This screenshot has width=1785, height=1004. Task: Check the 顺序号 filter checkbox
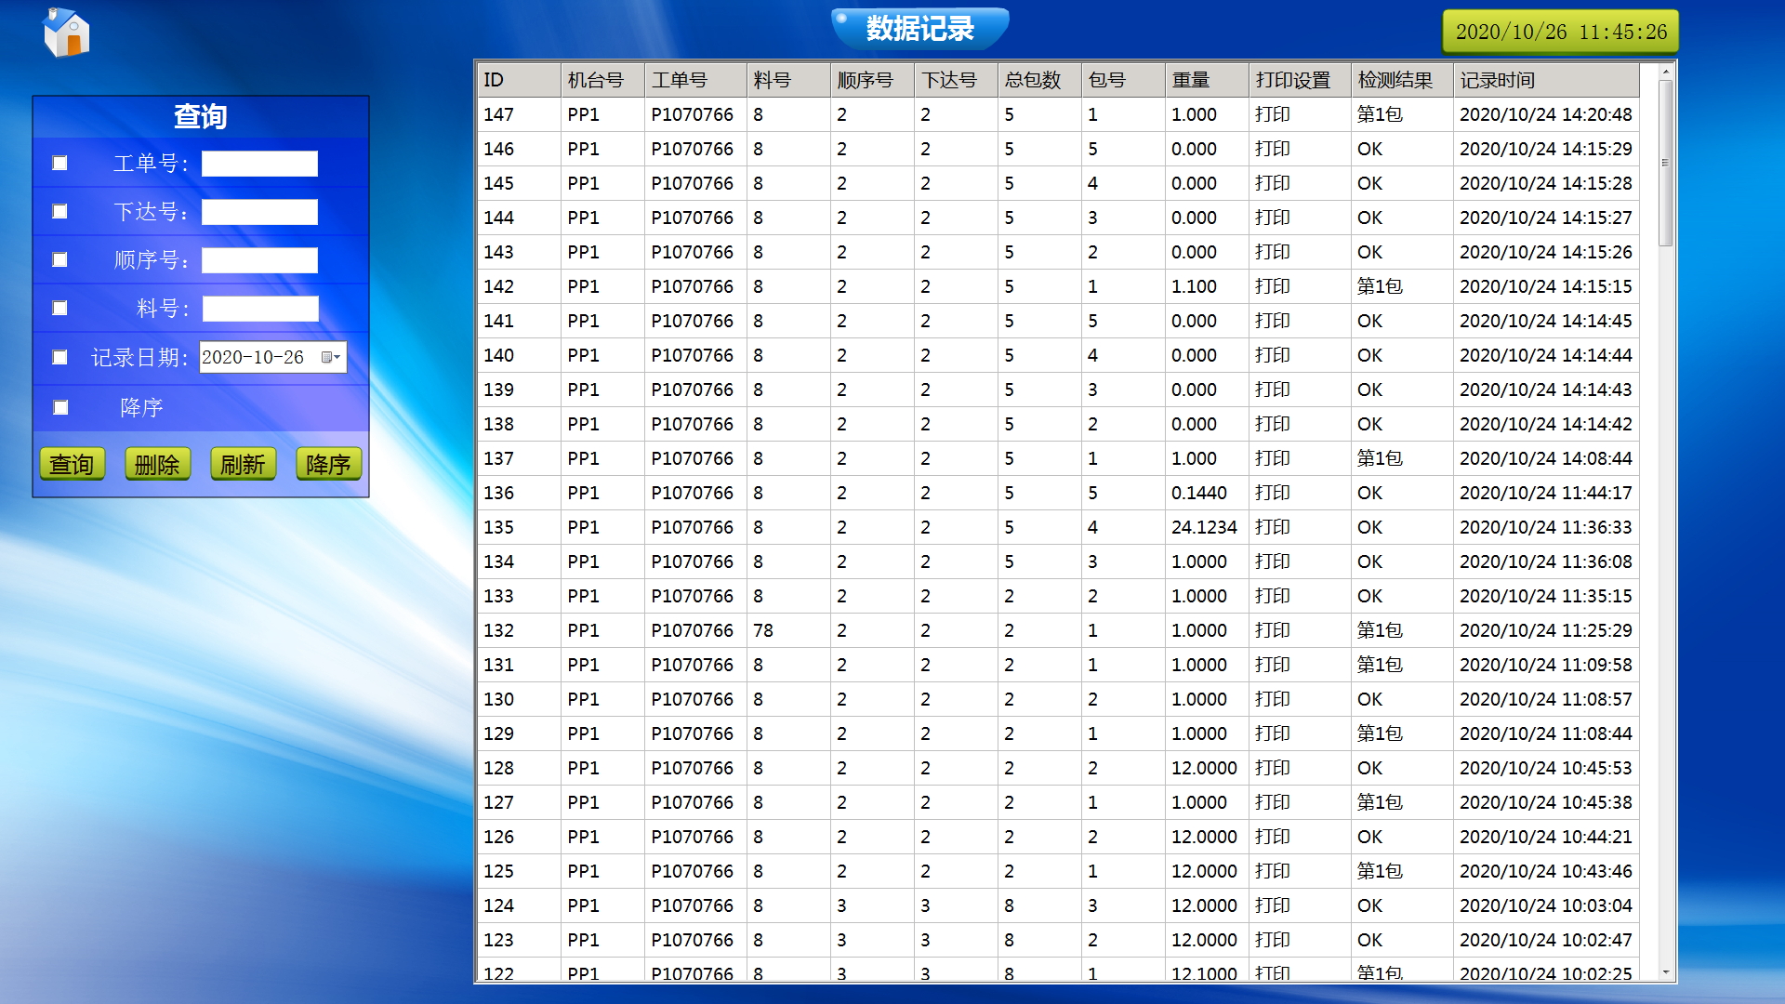coord(60,260)
